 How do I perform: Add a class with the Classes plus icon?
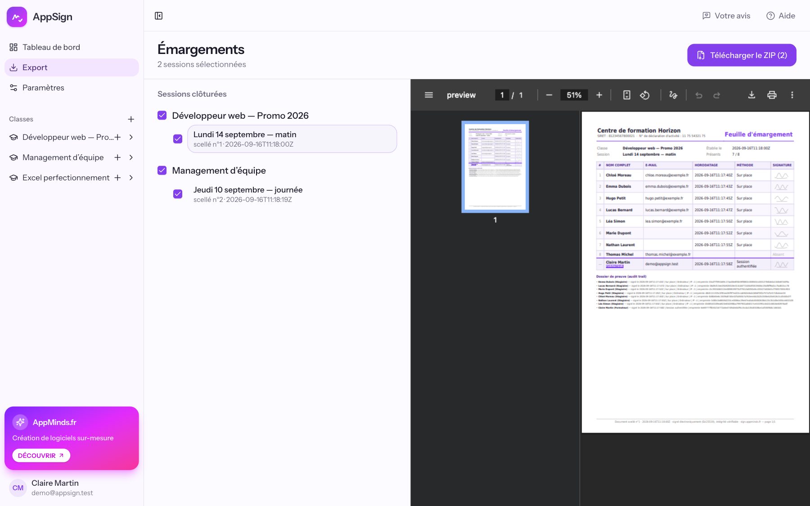click(x=131, y=119)
